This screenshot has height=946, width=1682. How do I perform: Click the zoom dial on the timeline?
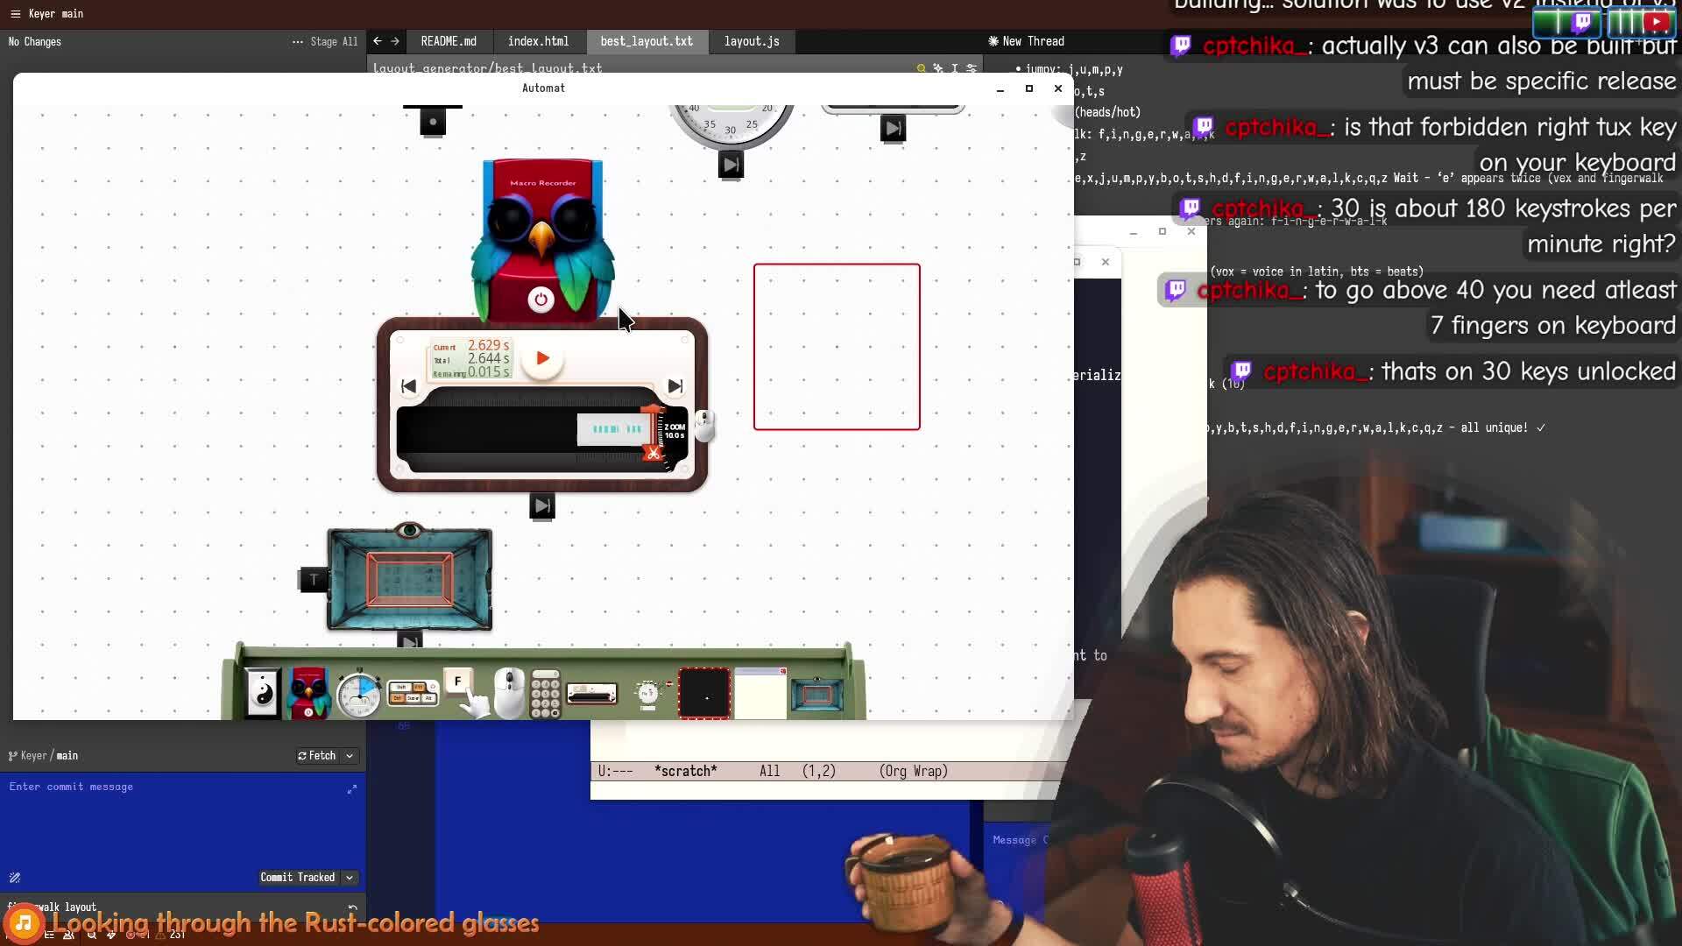[x=674, y=432]
